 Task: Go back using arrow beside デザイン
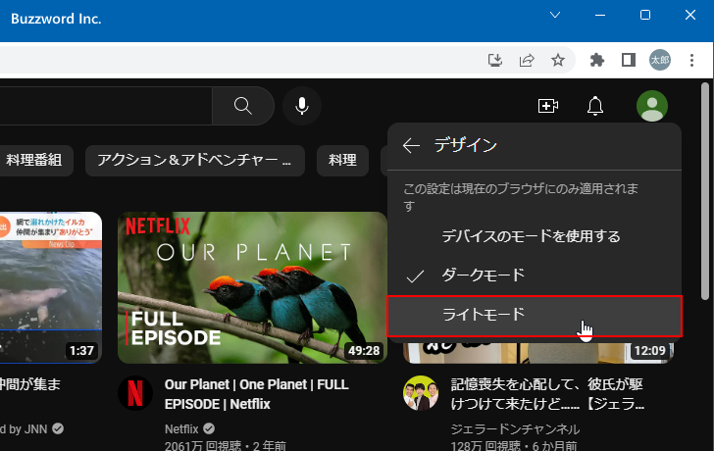coord(411,146)
